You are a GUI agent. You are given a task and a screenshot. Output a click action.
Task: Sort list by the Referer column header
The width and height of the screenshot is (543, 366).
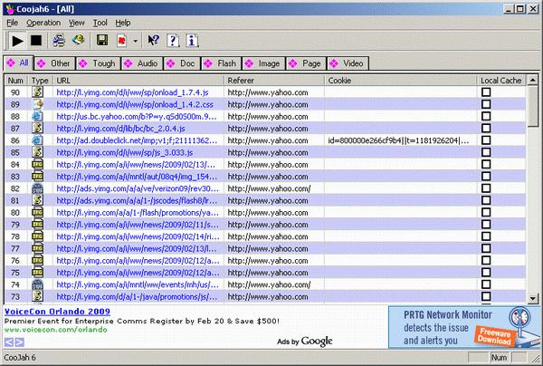274,81
